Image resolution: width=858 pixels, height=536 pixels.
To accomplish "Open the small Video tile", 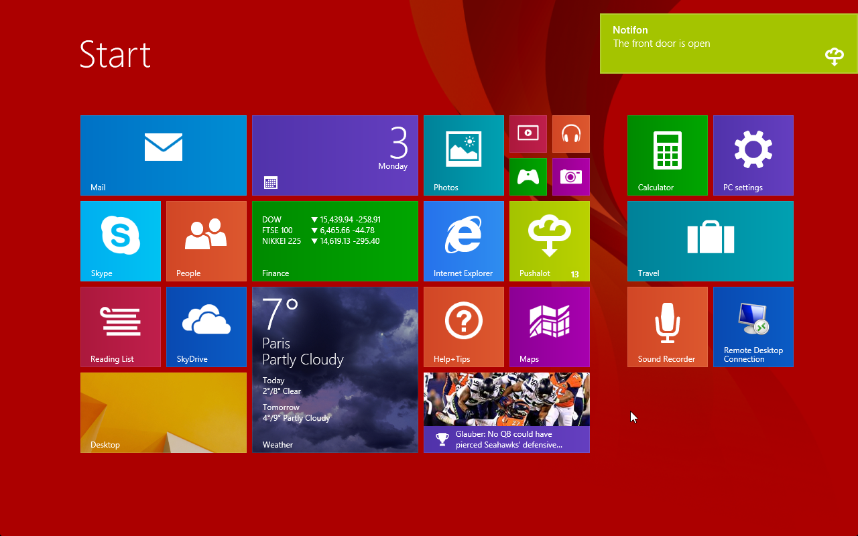I will pyautogui.click(x=528, y=134).
